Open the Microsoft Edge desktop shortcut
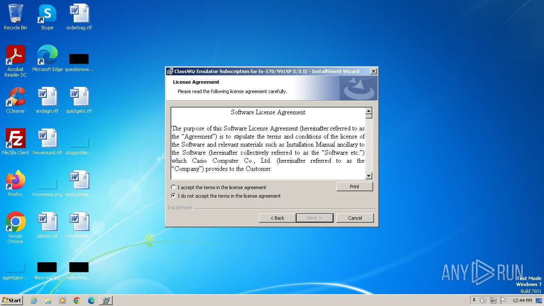 point(47,59)
